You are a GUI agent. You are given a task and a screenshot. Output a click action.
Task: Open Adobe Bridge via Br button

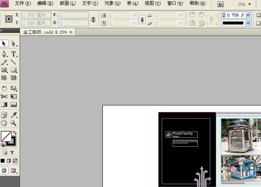[x=220, y=4]
